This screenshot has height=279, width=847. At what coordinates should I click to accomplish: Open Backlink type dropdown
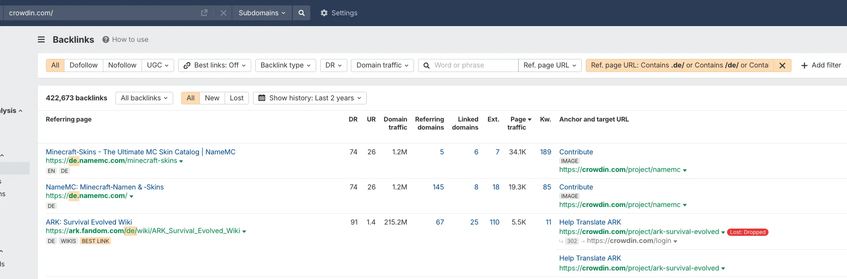(x=285, y=65)
